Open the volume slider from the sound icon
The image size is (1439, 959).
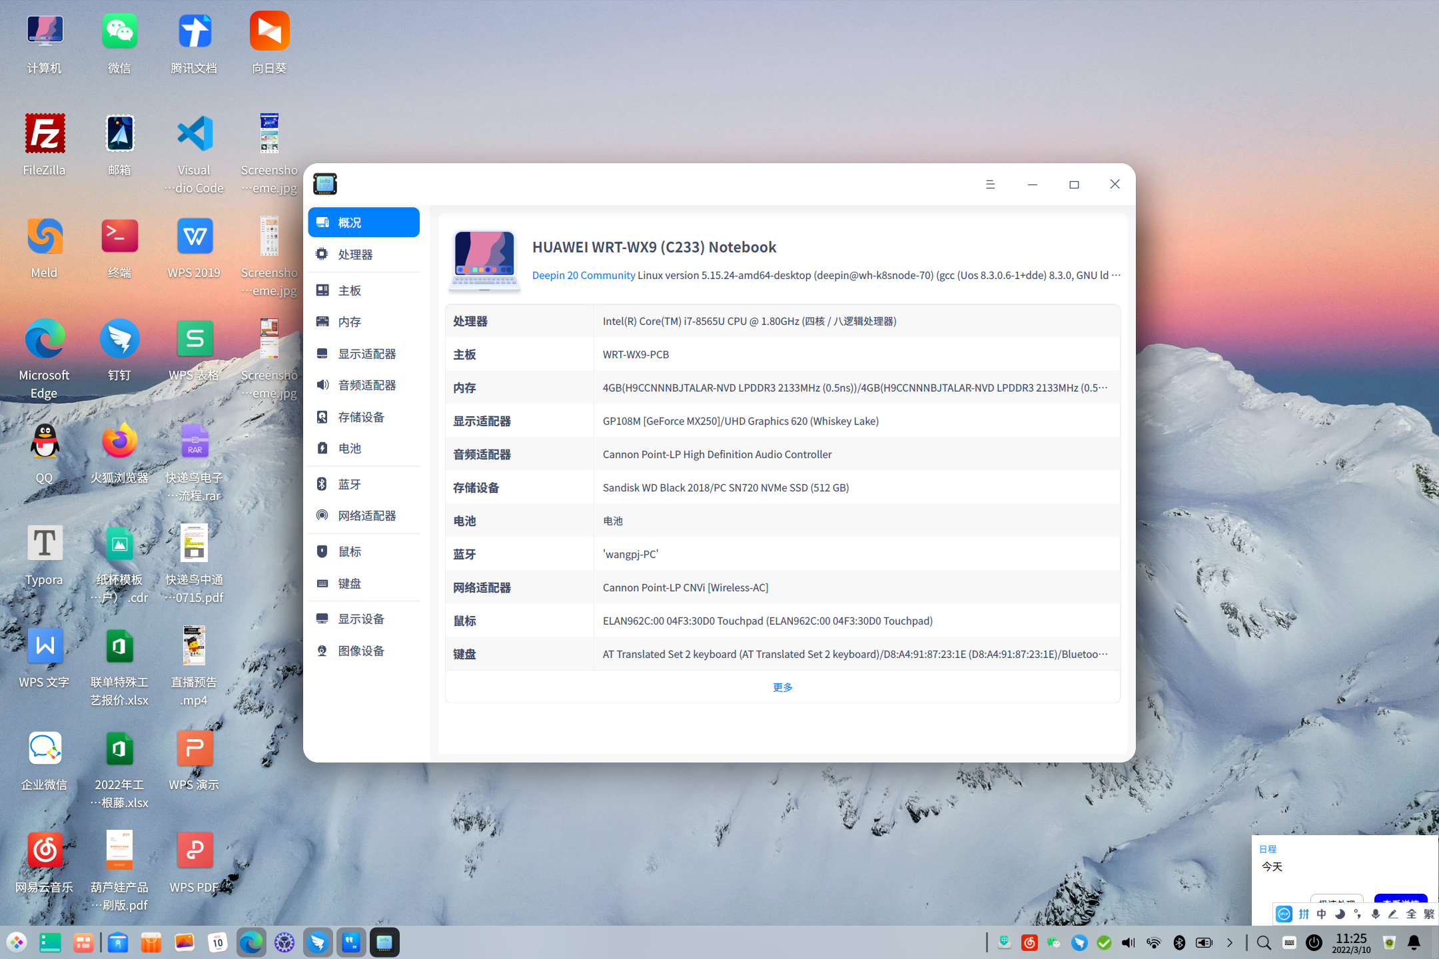pyautogui.click(x=1128, y=942)
